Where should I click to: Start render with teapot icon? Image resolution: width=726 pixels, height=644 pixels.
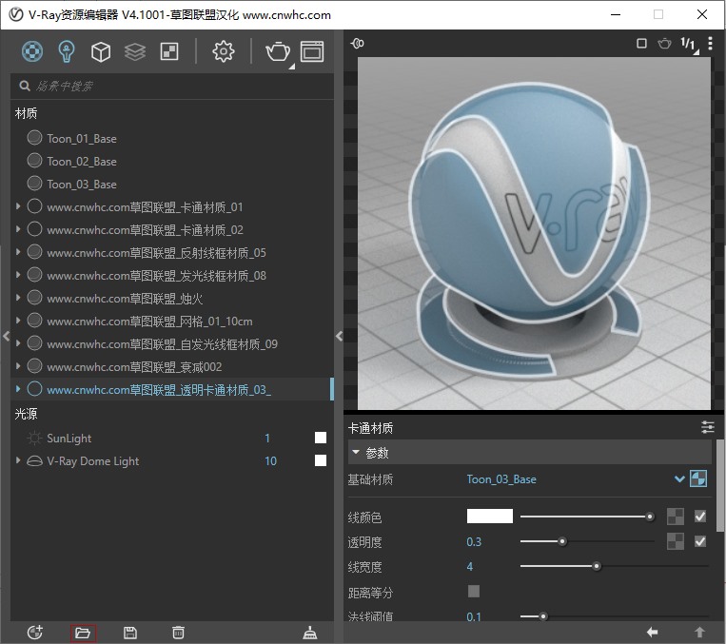[278, 51]
